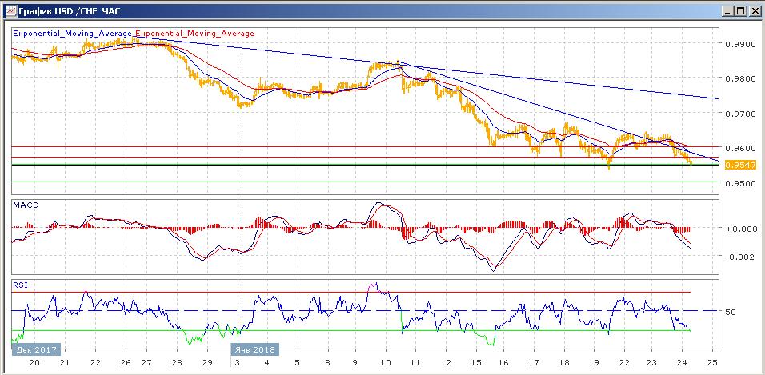
Task: Click the MACD indicator label
Action: (x=26, y=205)
